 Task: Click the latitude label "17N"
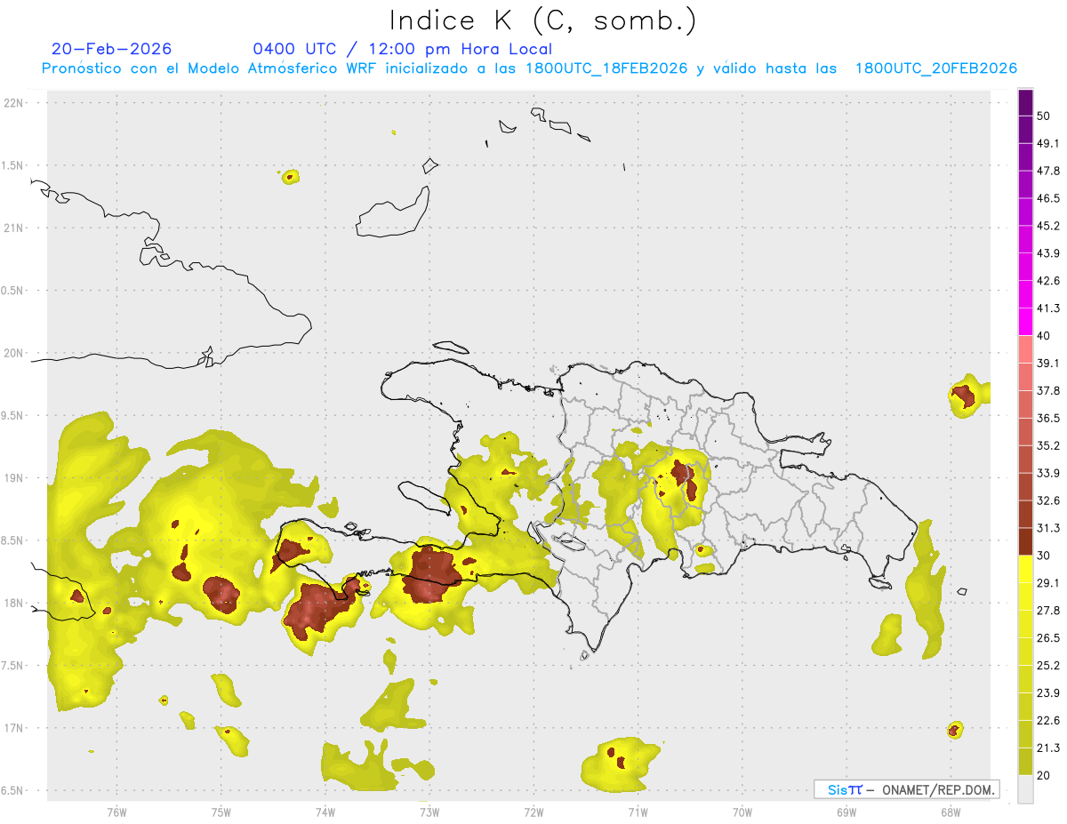[14, 728]
